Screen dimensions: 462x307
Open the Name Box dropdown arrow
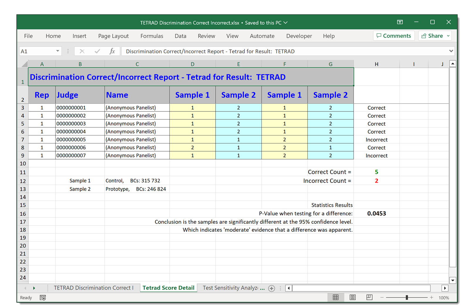[58, 51]
